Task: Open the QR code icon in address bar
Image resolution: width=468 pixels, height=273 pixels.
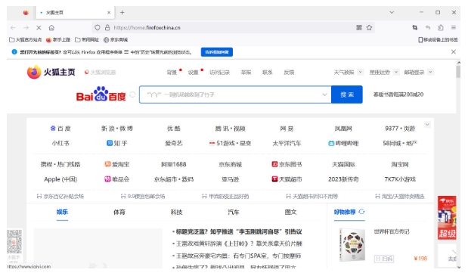Action: pyautogui.click(x=359, y=28)
